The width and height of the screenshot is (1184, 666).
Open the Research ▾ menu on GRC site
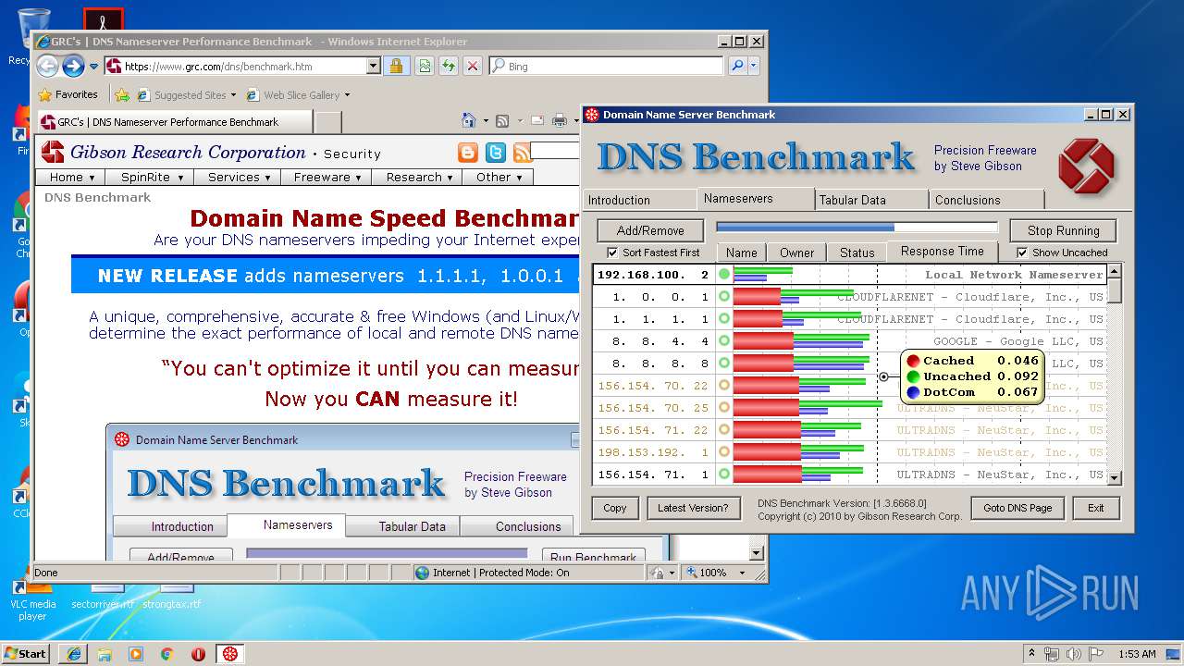tap(417, 177)
